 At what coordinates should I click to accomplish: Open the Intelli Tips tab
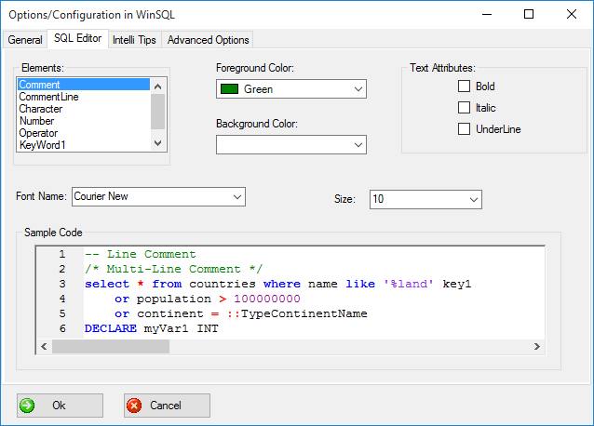[x=134, y=40]
